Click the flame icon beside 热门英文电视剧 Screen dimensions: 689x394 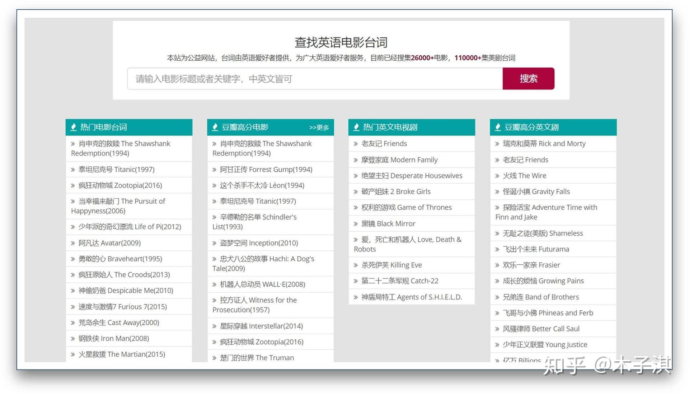point(356,127)
